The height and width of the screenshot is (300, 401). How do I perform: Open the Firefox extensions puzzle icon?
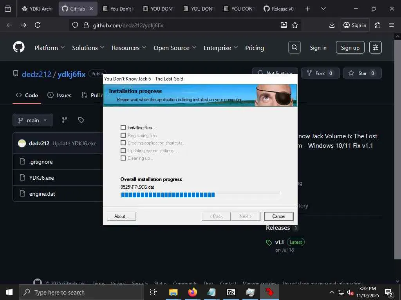(x=378, y=25)
